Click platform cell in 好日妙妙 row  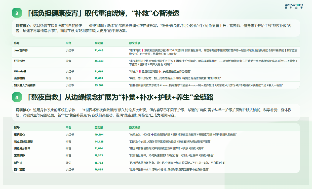click(x=68, y=61)
